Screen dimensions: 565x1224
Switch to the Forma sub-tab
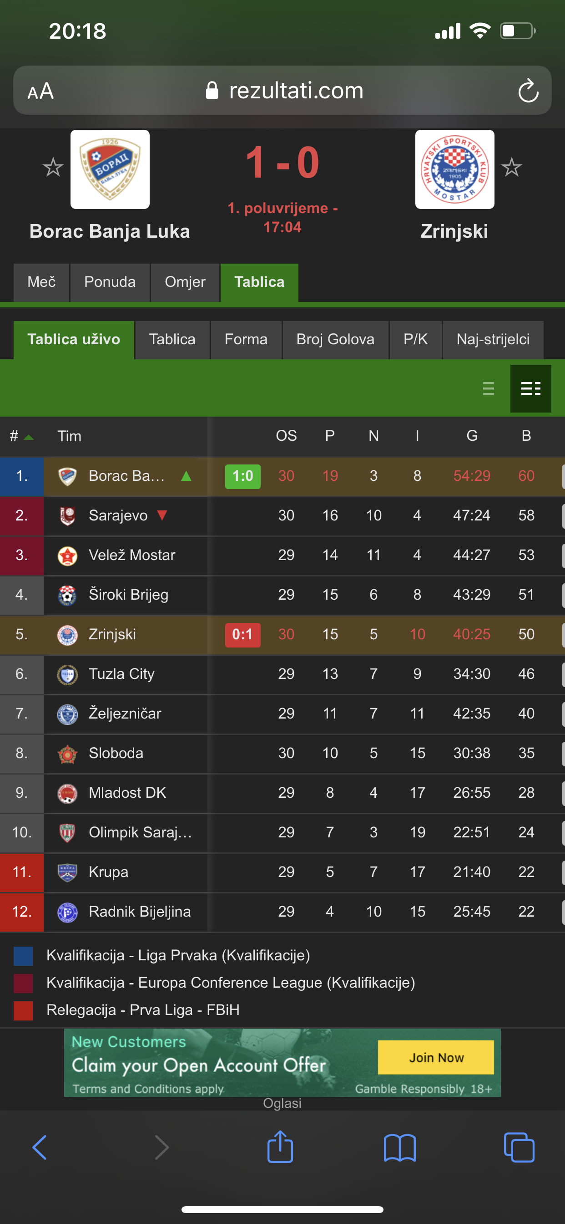[246, 340]
